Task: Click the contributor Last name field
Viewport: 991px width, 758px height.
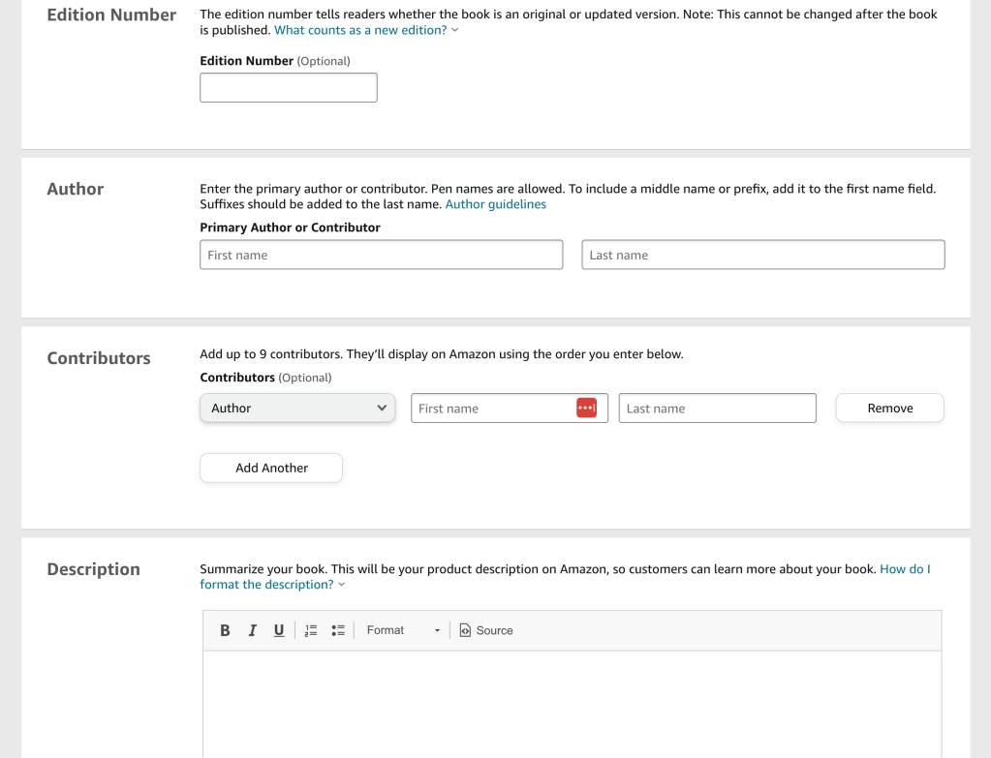Action: pos(717,409)
